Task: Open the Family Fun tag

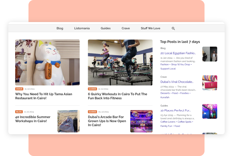Action: (x=166, y=126)
